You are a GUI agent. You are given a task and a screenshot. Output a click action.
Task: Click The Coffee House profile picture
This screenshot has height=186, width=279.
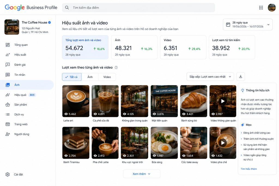tap(12, 27)
